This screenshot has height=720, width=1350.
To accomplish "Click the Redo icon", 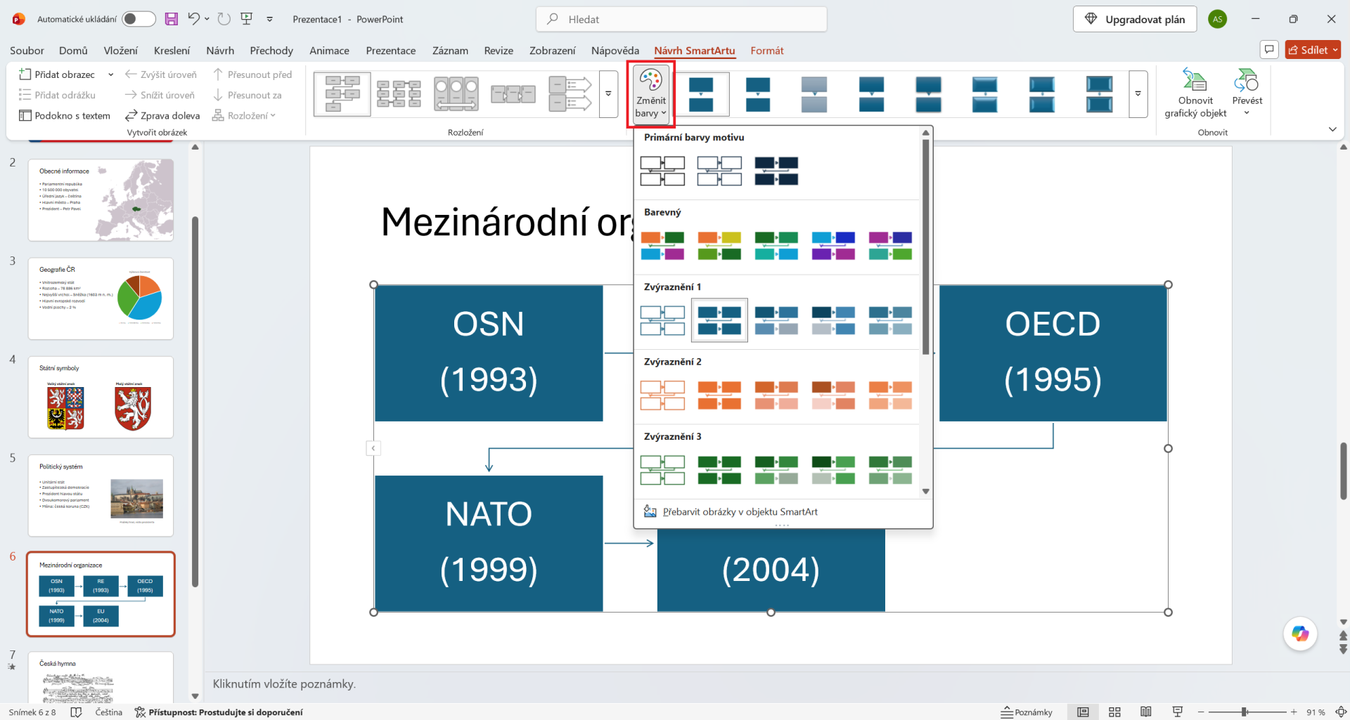I will pyautogui.click(x=224, y=19).
